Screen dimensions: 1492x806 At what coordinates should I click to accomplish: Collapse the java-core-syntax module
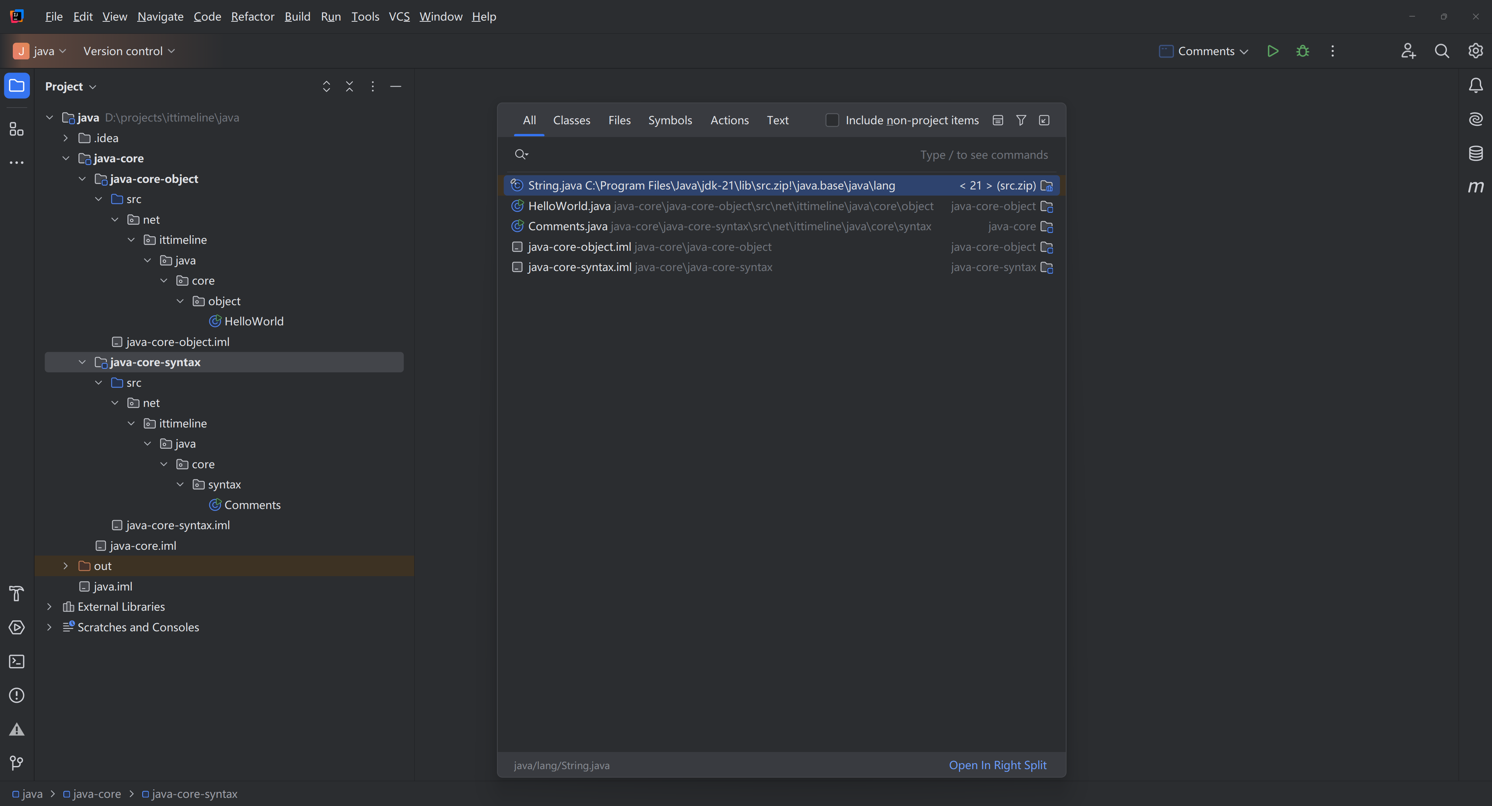[x=82, y=362]
